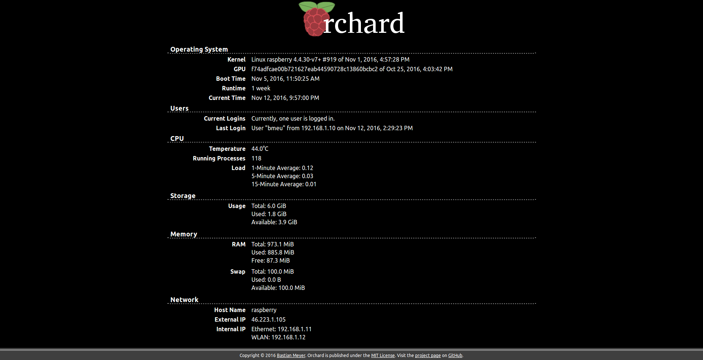The height and width of the screenshot is (360, 703).
Task: Click the Internal IP label
Action: point(231,329)
